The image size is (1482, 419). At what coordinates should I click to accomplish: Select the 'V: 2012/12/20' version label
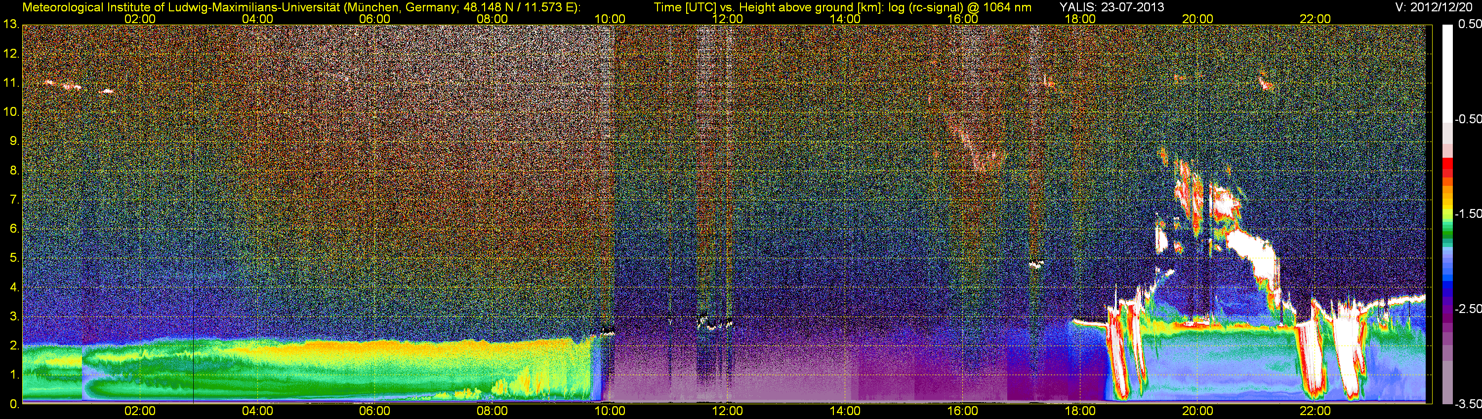[1433, 7]
